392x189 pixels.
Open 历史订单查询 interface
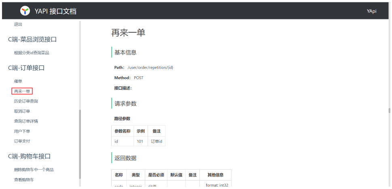(26, 101)
